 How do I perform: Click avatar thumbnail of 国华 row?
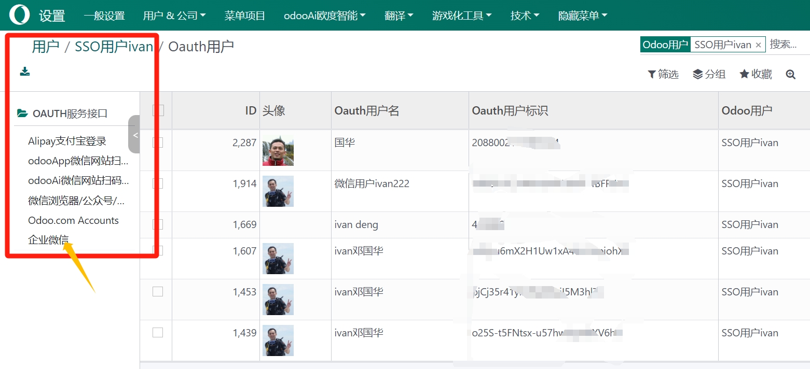pyautogui.click(x=278, y=150)
